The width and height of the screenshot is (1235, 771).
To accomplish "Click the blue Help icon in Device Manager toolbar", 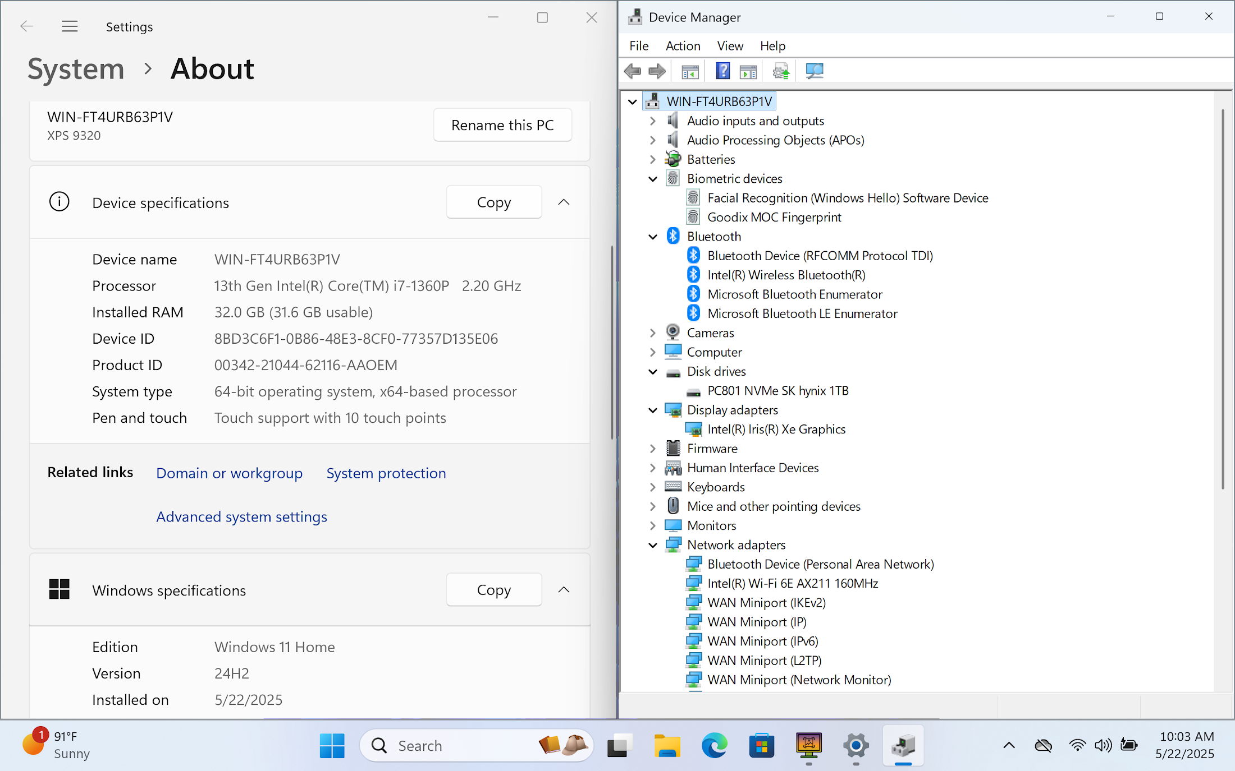I will coord(723,71).
